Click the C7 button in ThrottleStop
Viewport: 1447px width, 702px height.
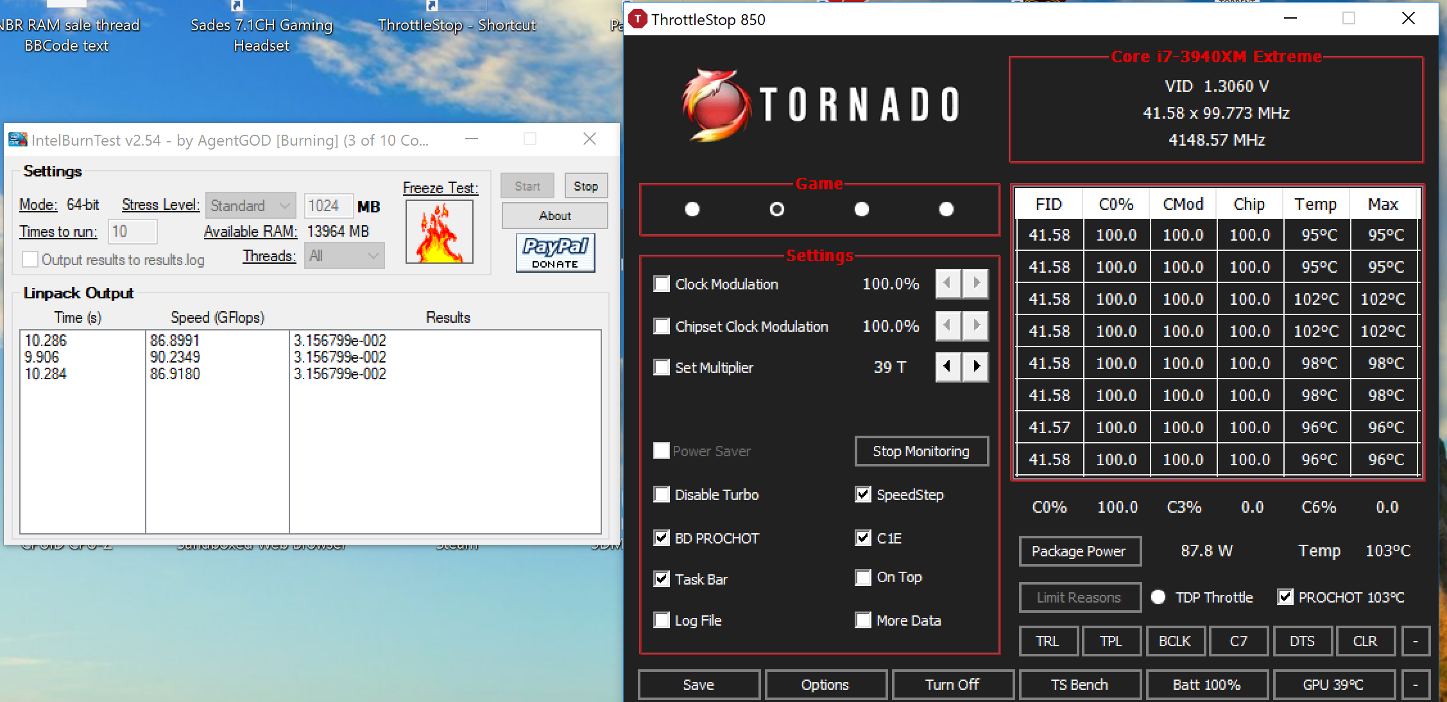coord(1238,641)
